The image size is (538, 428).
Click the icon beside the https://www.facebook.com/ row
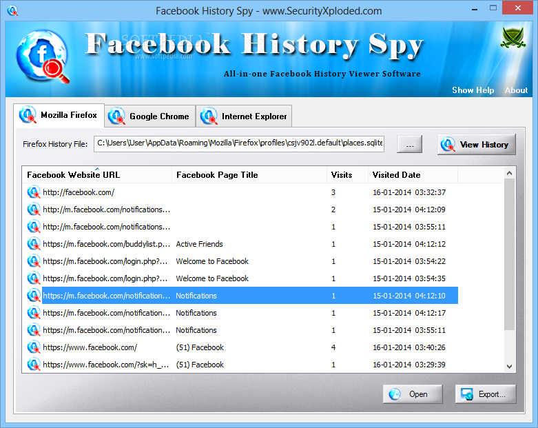(34, 347)
